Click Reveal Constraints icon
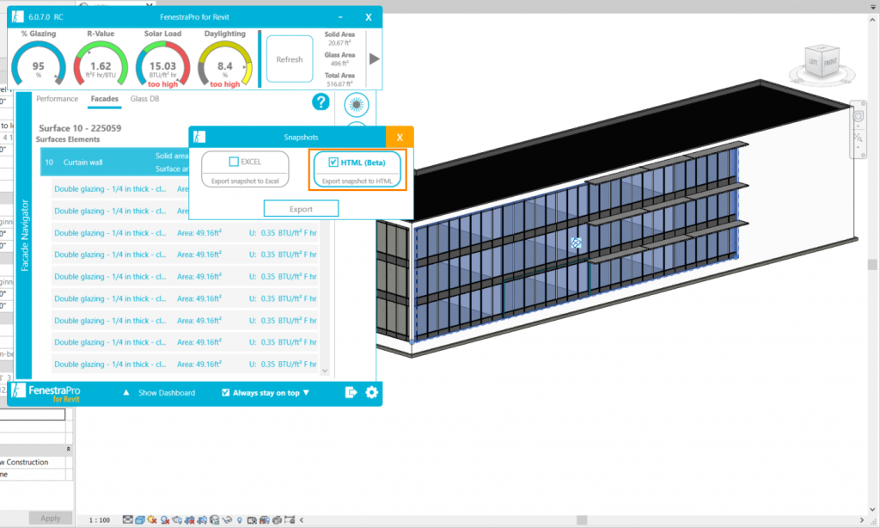The image size is (880, 528). [x=290, y=520]
